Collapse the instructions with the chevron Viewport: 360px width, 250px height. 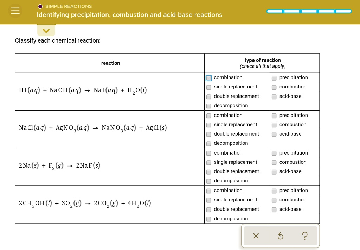[46, 31]
